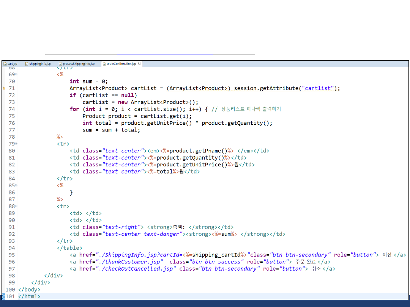This screenshot has height=307, width=410.
Task: Click the shippingInfo.jsp tab file icon
Action: (x=26, y=64)
